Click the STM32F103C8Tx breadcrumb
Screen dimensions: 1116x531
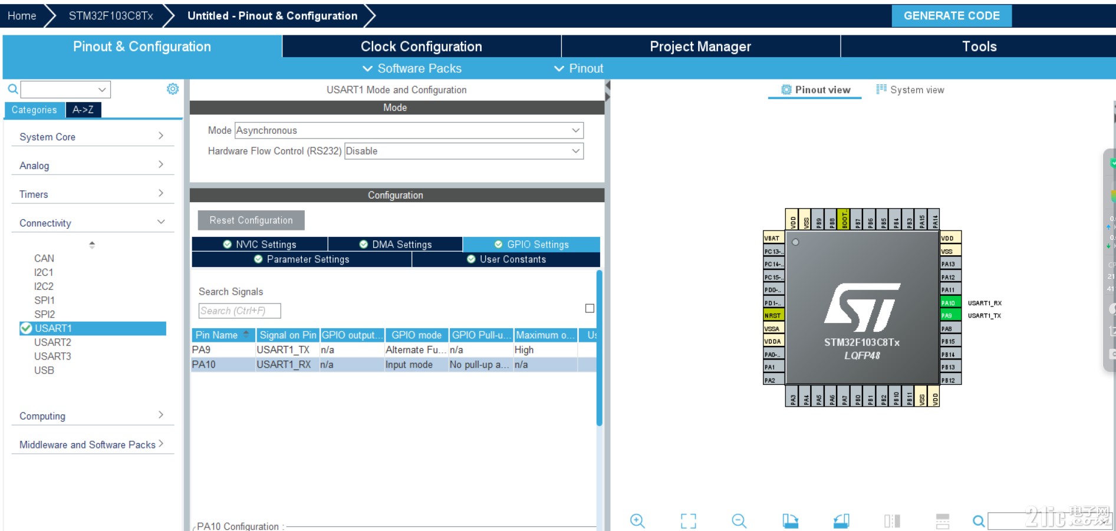tap(111, 15)
